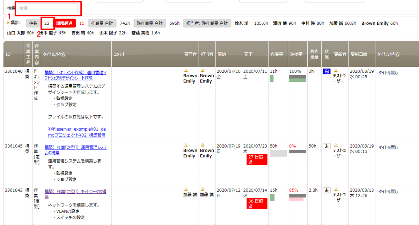Open the second filter dropdown at the top
The width and height of the screenshot is (419, 225).
click(x=189, y=1)
